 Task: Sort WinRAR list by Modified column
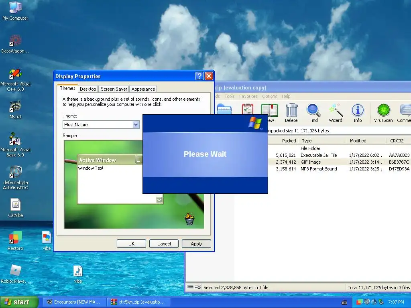point(366,141)
